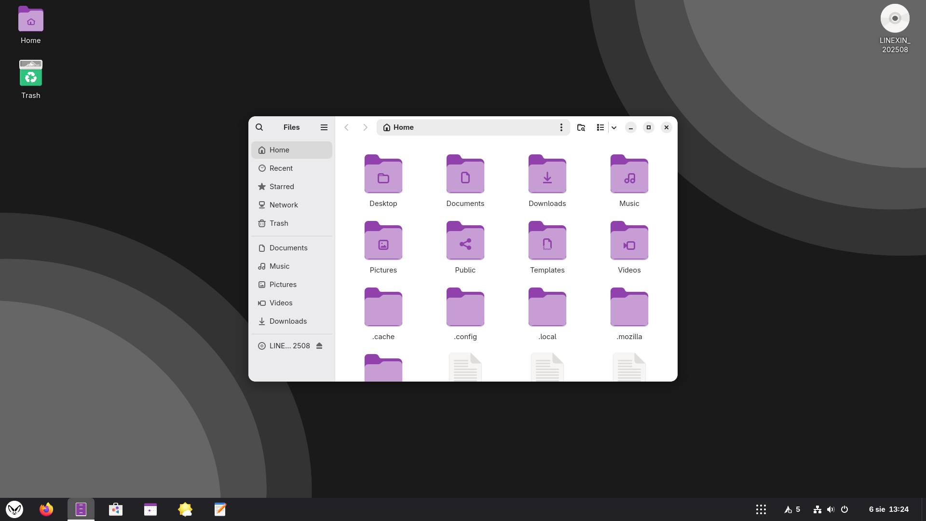The width and height of the screenshot is (926, 521).
Task: Click the Trash desktop icon
Action: 31,74
